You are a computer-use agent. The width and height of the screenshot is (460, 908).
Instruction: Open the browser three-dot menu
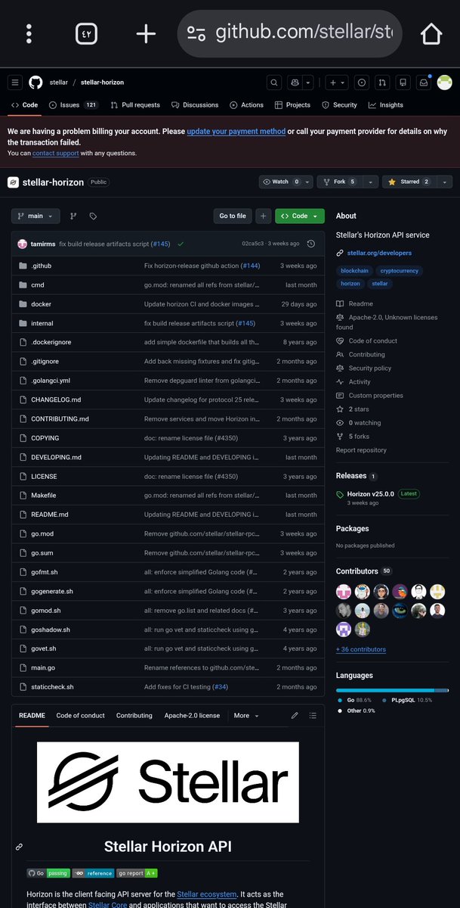tap(29, 34)
